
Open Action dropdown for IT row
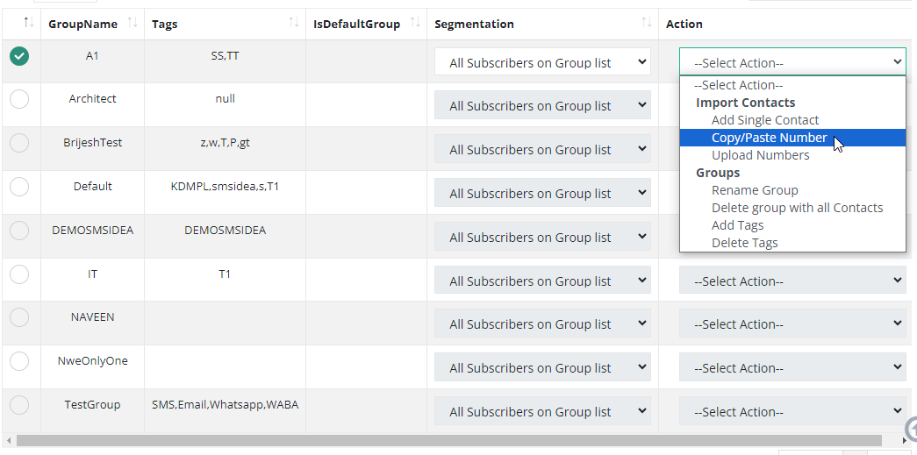click(x=792, y=281)
